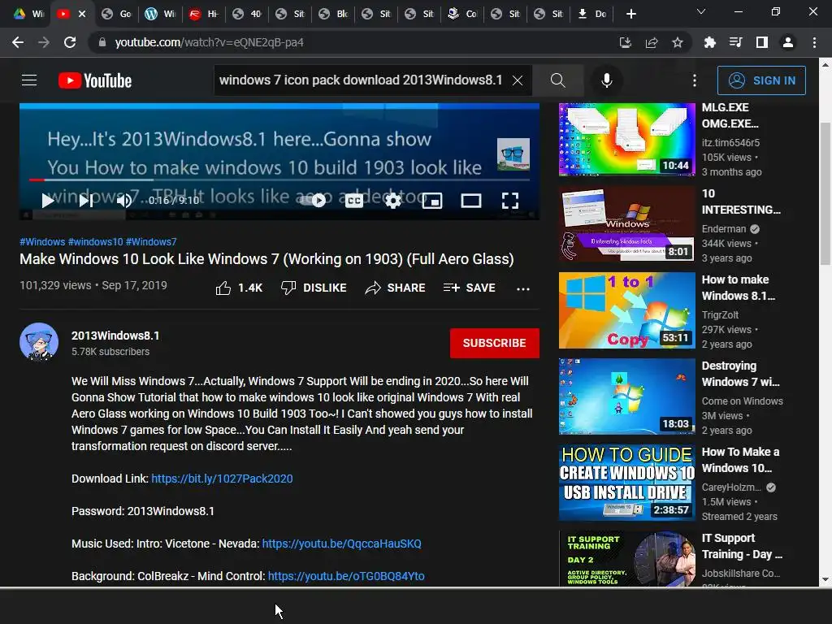
Task: Bookmark this page with the star
Action: 678,42
